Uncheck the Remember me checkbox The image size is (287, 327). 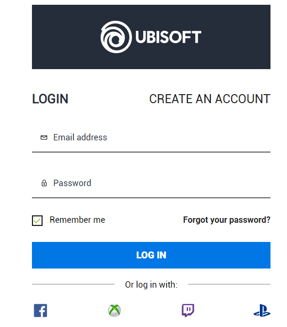37,221
